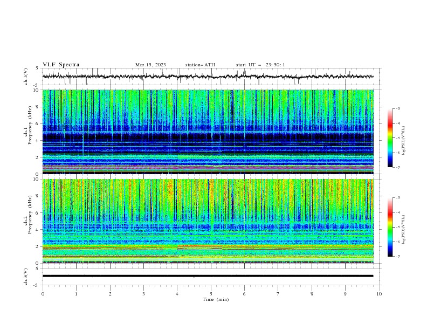Click time tick label '0' on bottom axis
427x330 pixels.
click(43, 294)
